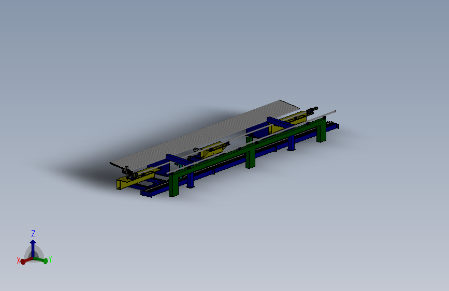
Task: Select the green frame's middle leg
Action: (x=250, y=158)
